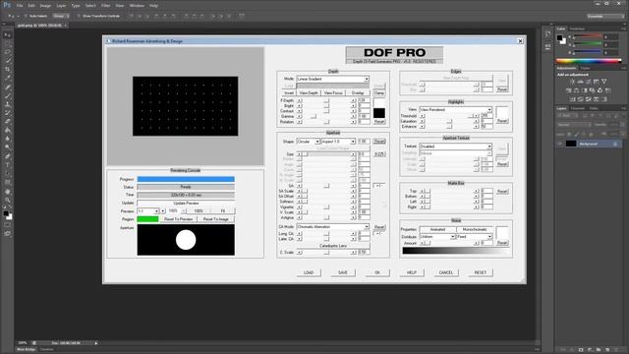The width and height of the screenshot is (629, 354).
Task: Click the C. Scale value field
Action: pos(364,253)
